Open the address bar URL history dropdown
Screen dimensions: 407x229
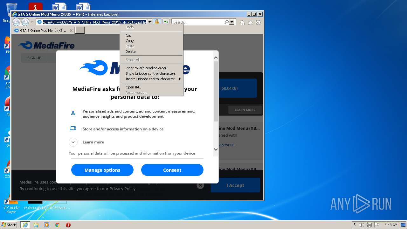pos(149,22)
